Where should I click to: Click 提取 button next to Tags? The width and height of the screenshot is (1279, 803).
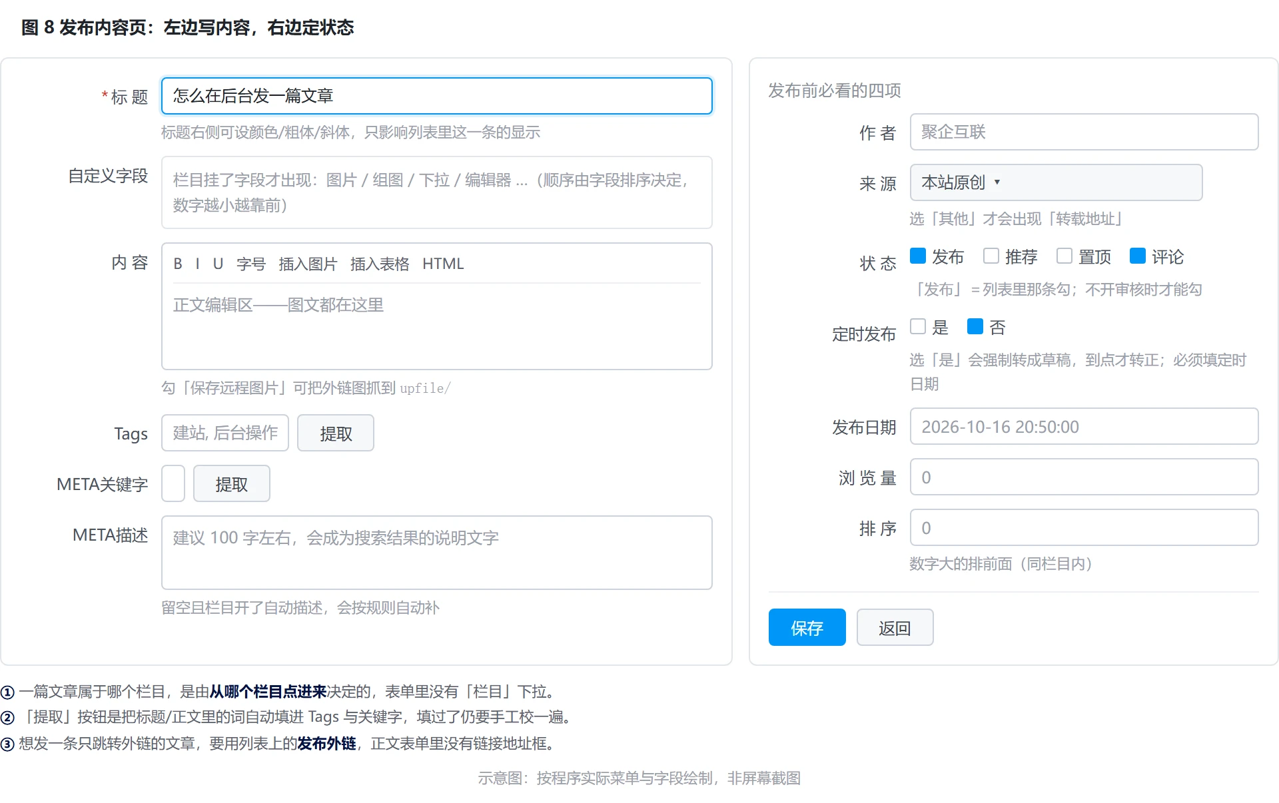336,433
